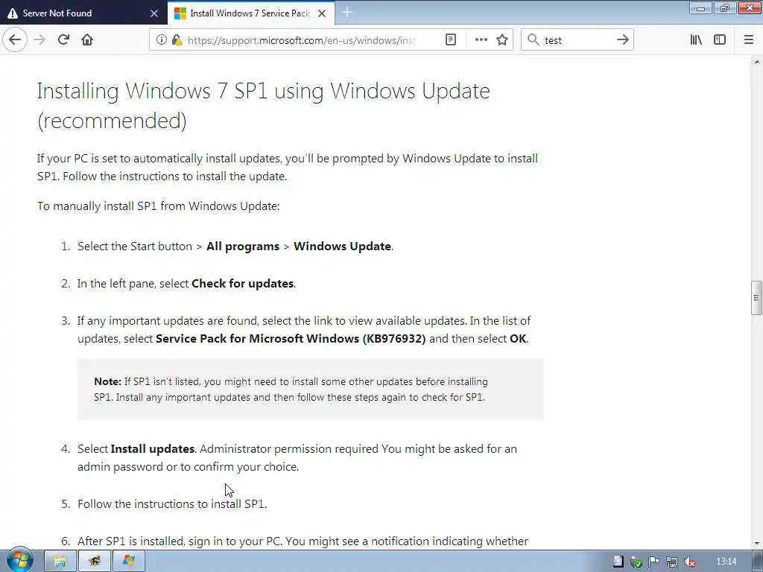Focus the search box containing test

coord(577,40)
